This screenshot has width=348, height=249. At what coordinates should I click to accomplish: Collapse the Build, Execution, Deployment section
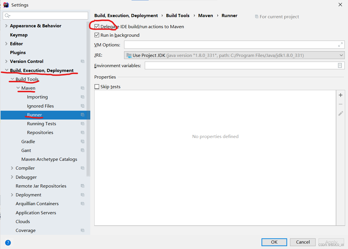coord(7,70)
